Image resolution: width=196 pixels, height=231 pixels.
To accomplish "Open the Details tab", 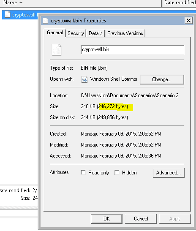I will click(x=95, y=33).
